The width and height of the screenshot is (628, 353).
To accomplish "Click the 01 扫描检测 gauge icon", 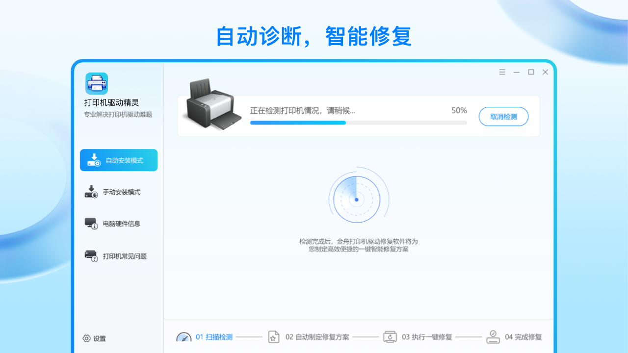I will [x=183, y=337].
